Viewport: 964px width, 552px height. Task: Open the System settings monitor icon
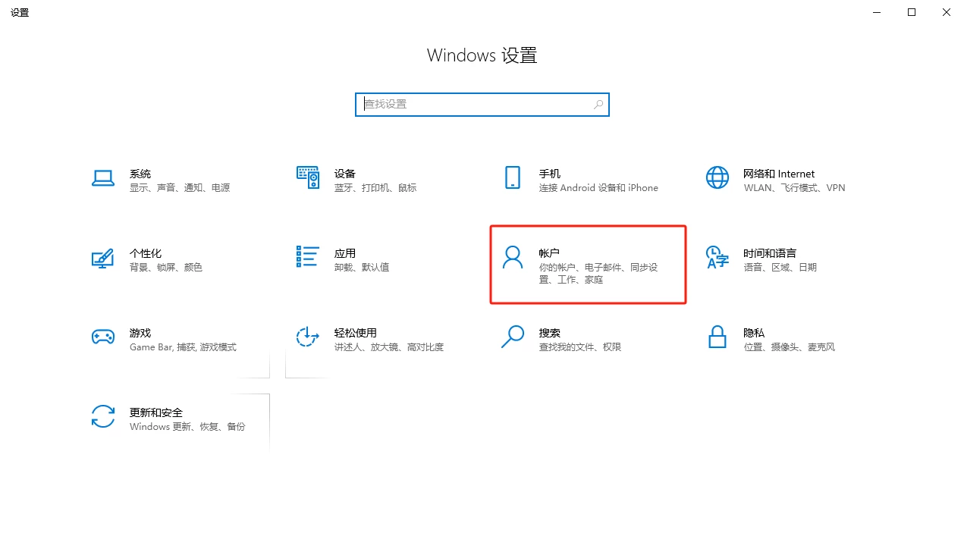[102, 178]
